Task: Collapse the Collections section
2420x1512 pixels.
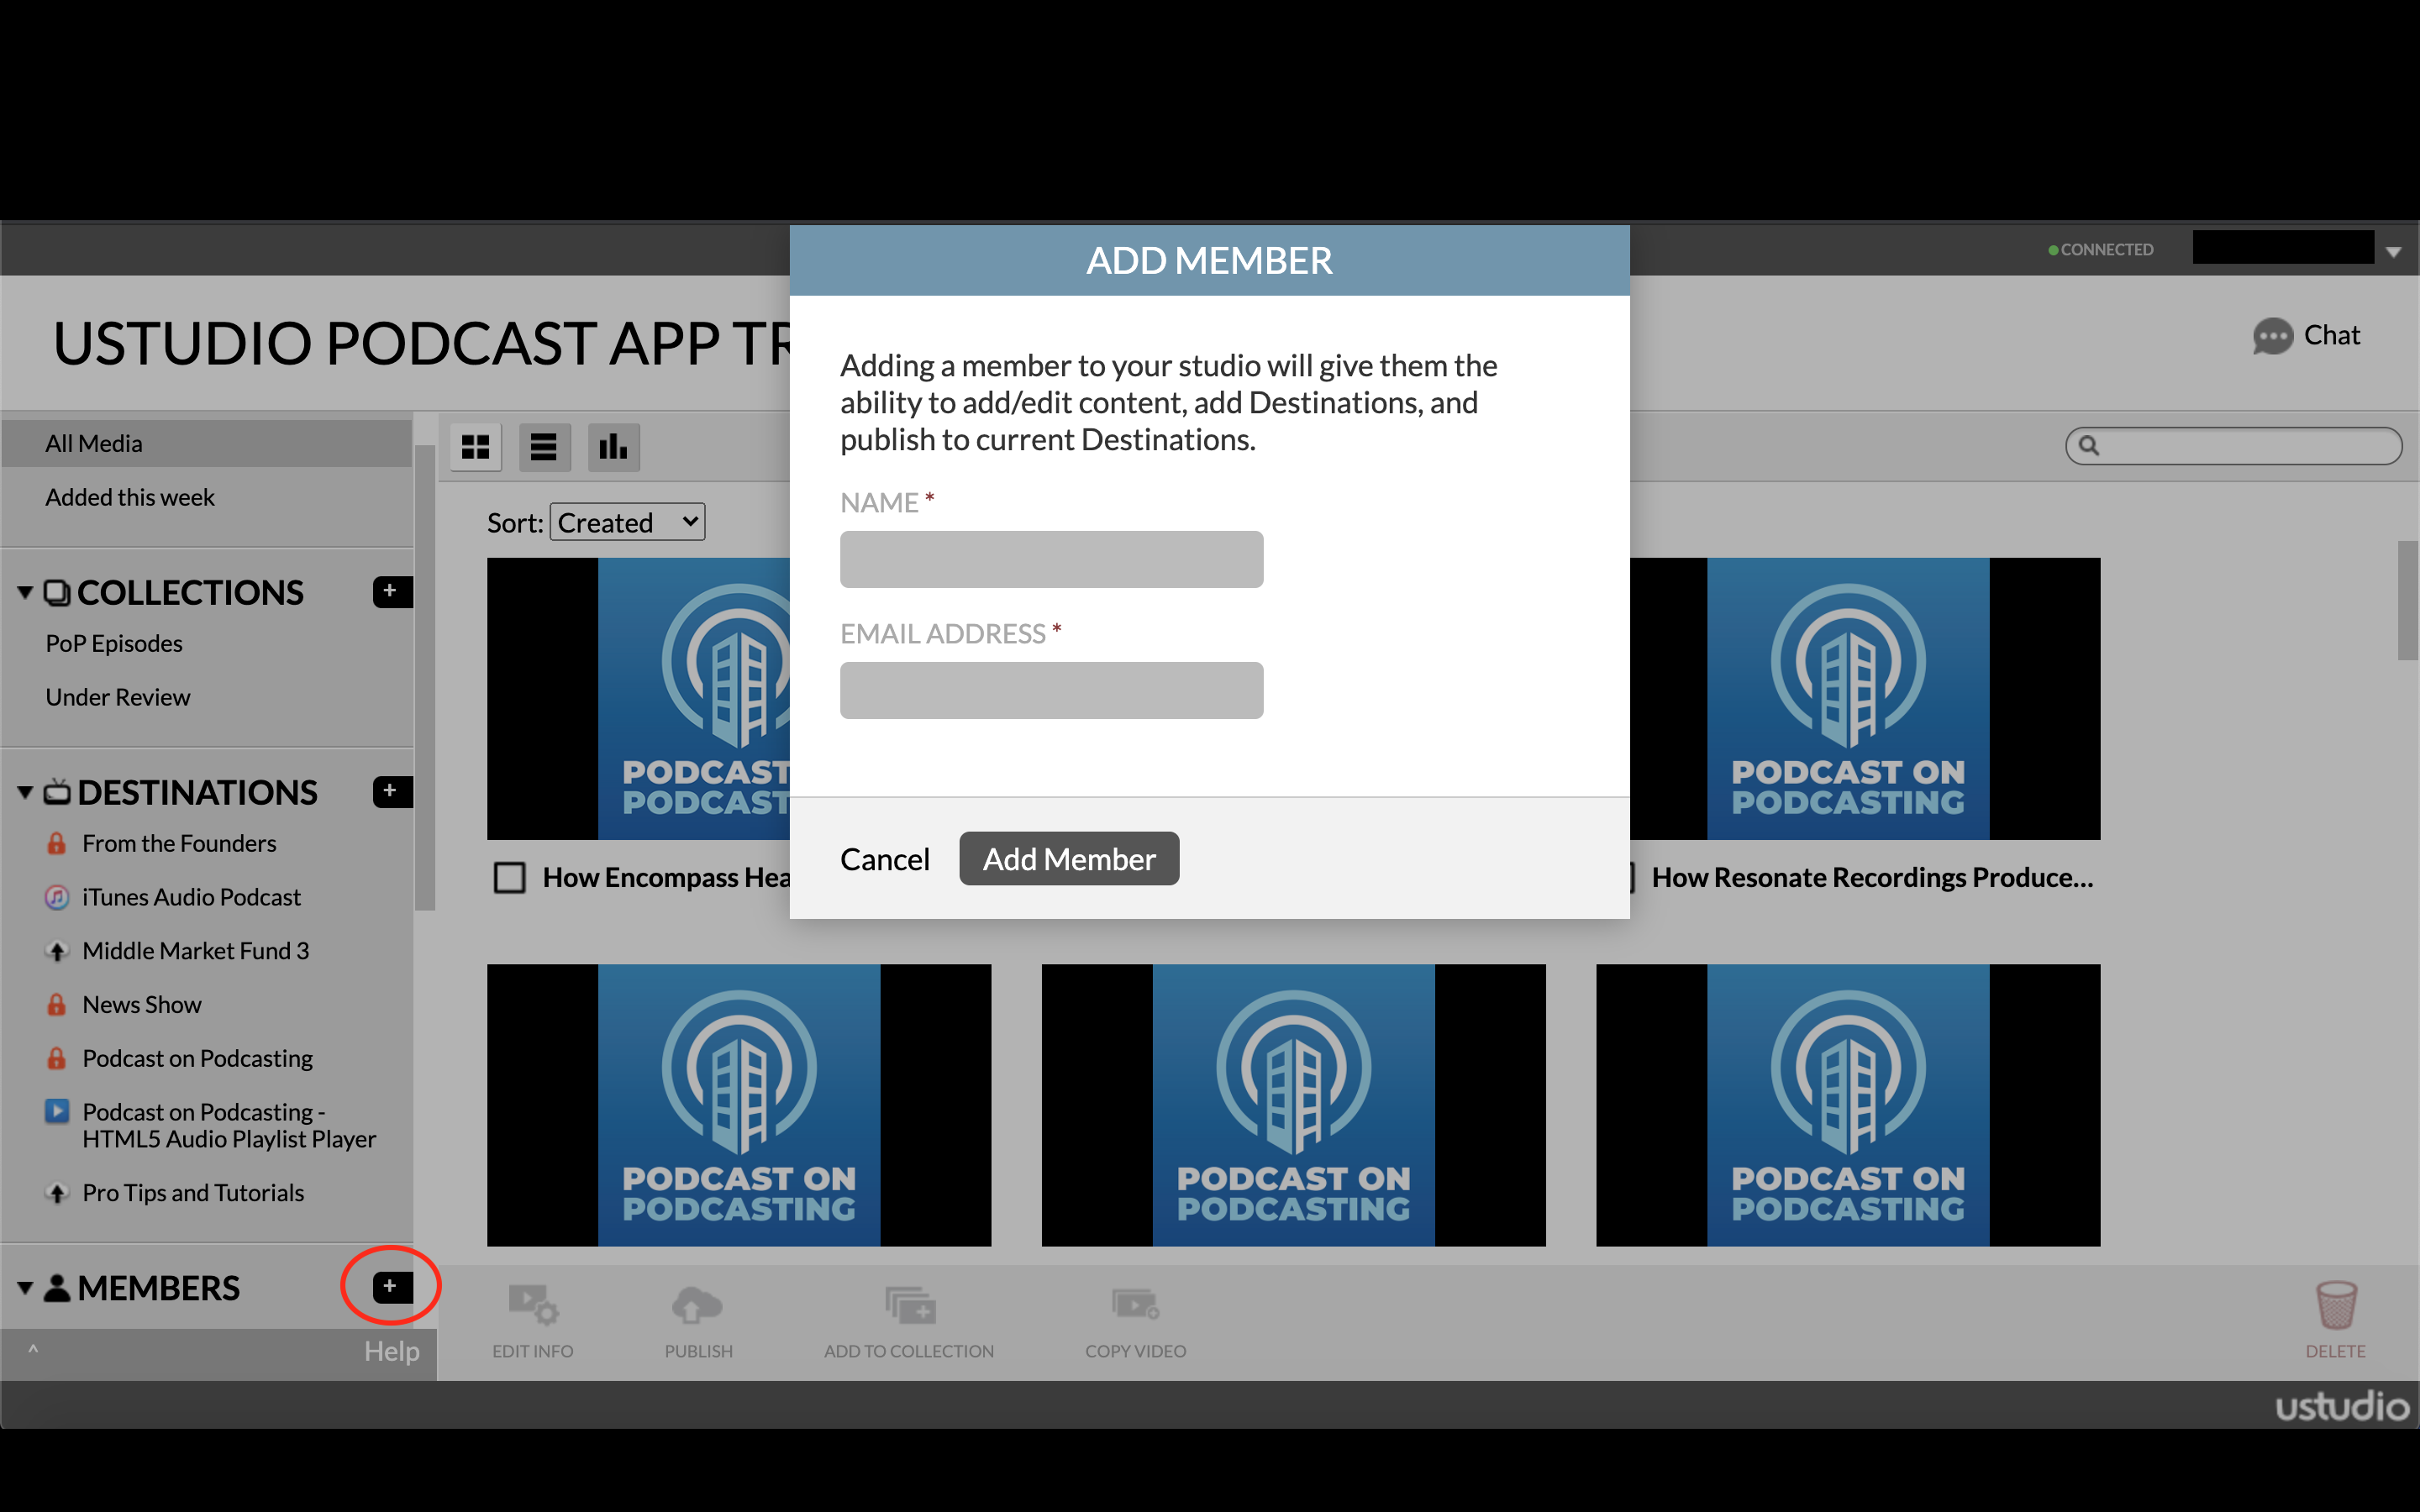Action: pos(26,592)
